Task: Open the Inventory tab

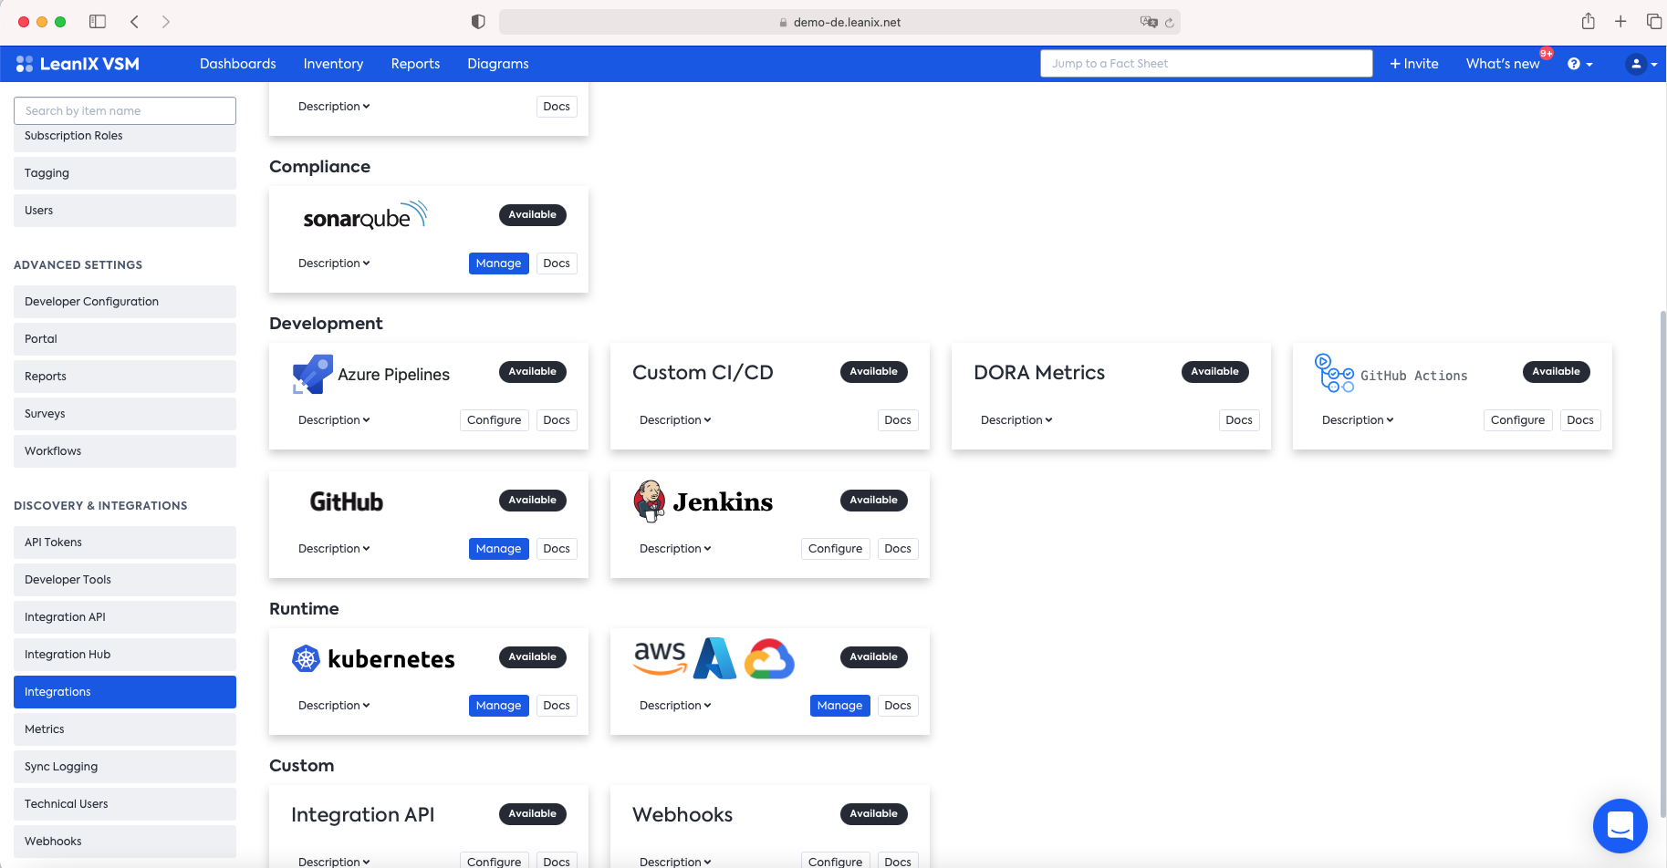Action: tap(333, 64)
